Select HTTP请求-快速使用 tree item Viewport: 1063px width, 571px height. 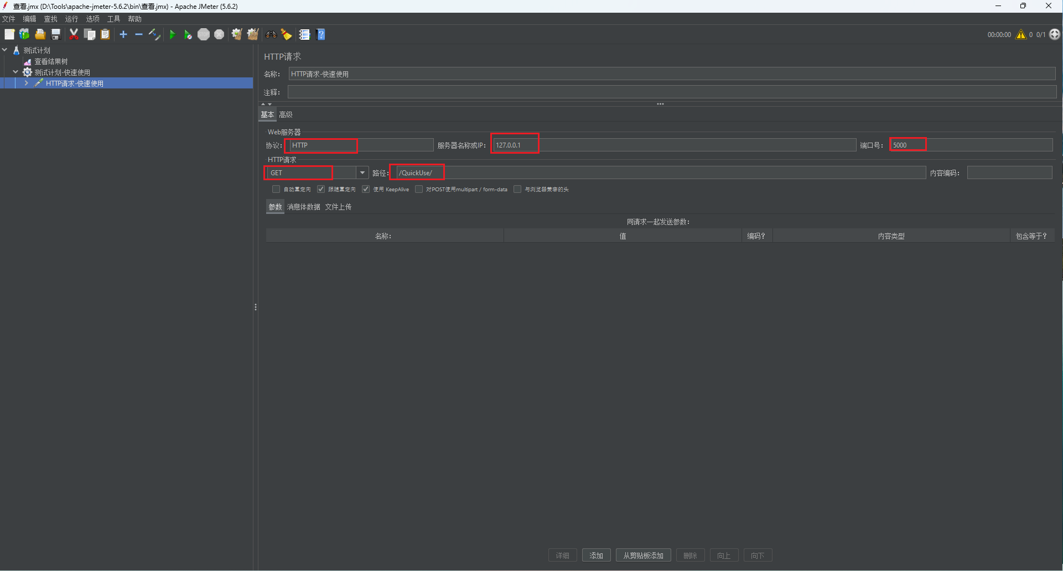[x=75, y=83]
